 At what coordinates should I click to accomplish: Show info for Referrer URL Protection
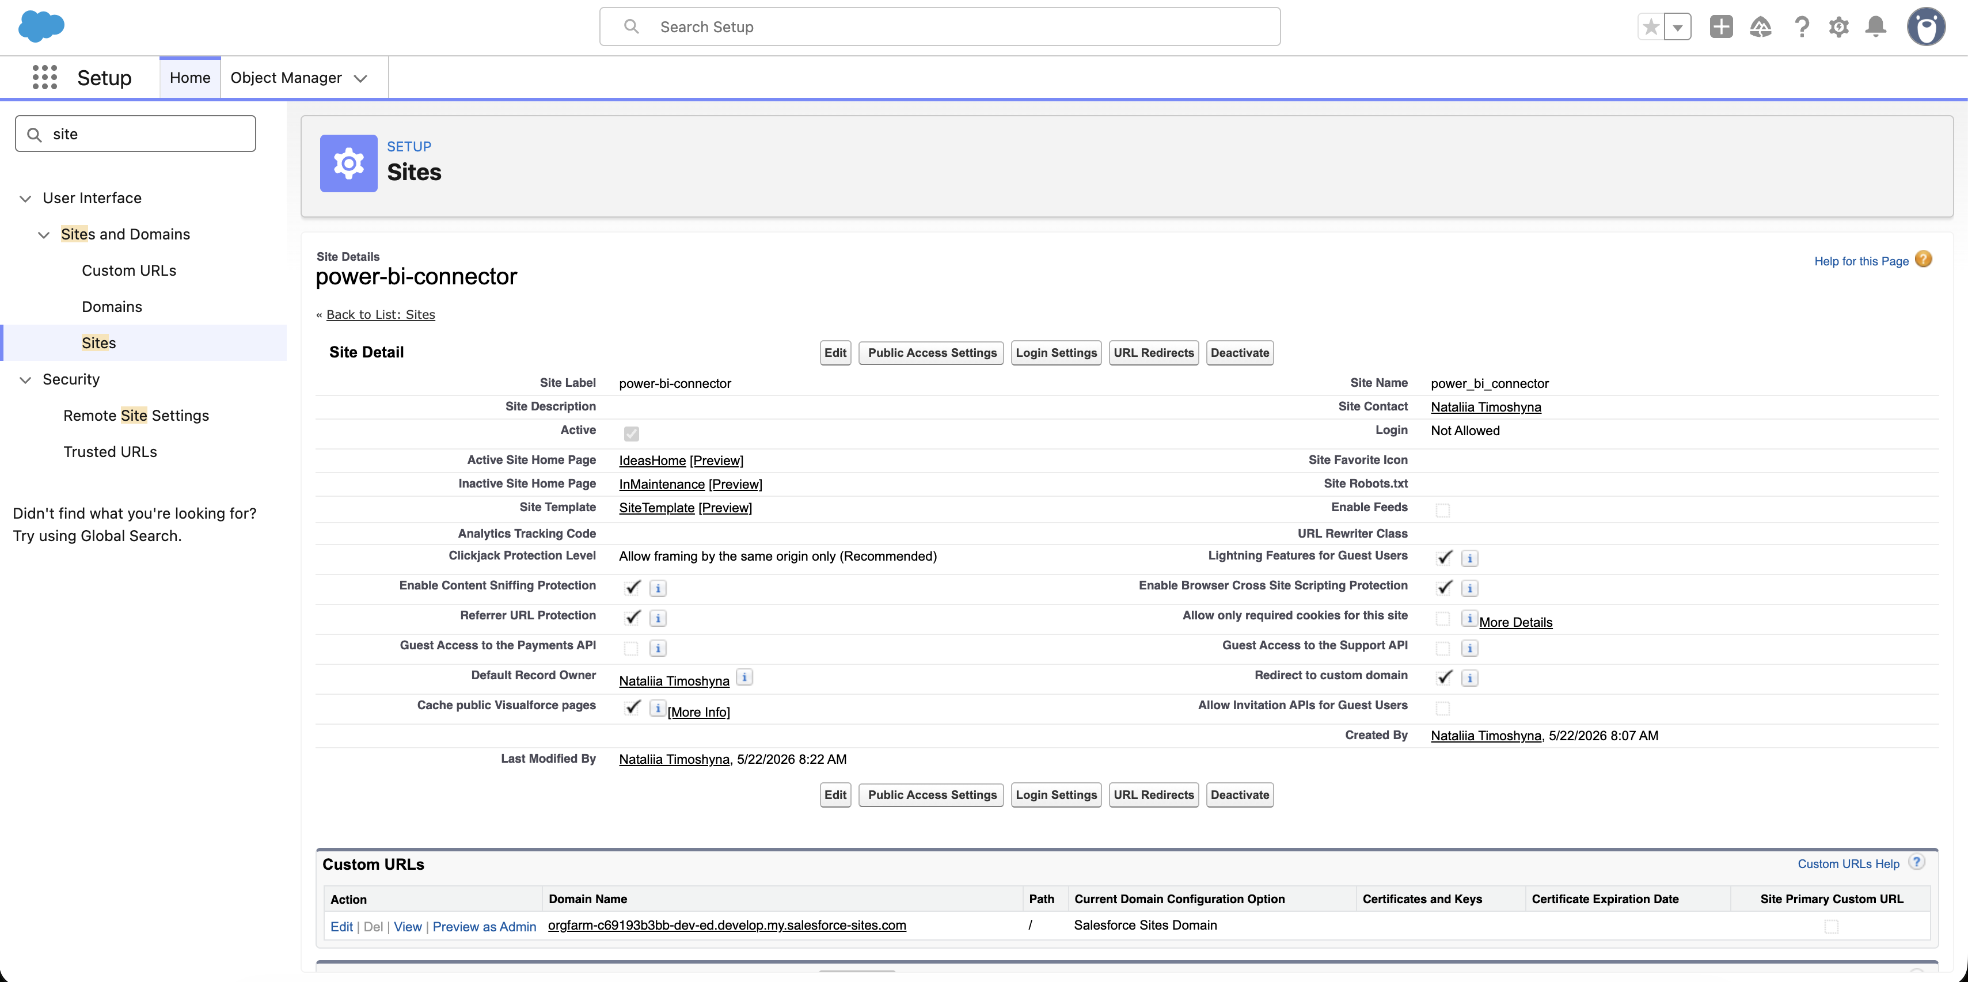(x=658, y=618)
